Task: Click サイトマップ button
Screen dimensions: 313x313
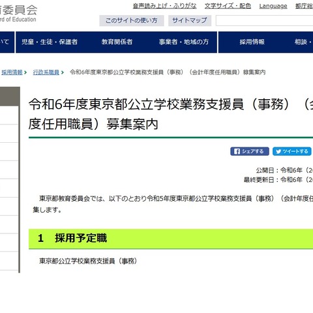Action: [190, 21]
